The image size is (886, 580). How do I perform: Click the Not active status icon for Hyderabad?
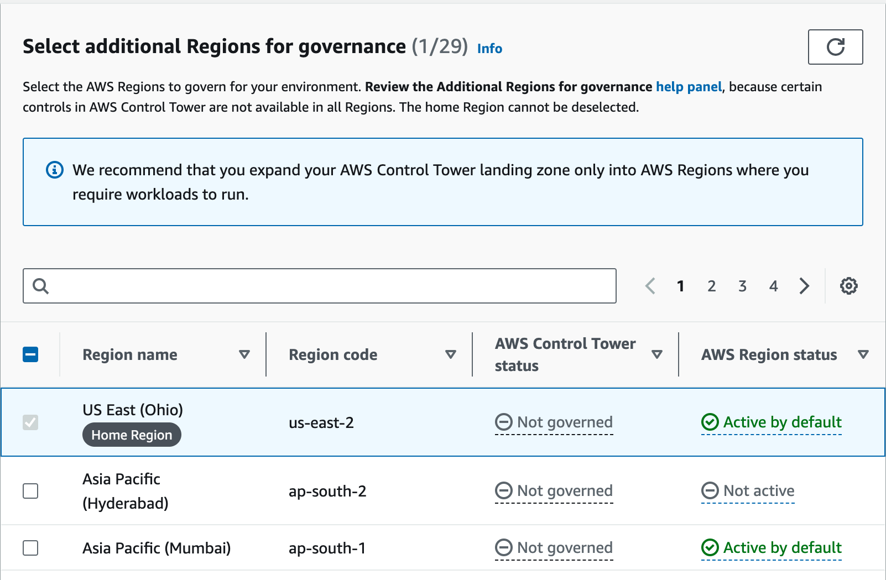[710, 490]
